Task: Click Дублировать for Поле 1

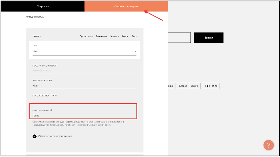Action: [x=86, y=36]
